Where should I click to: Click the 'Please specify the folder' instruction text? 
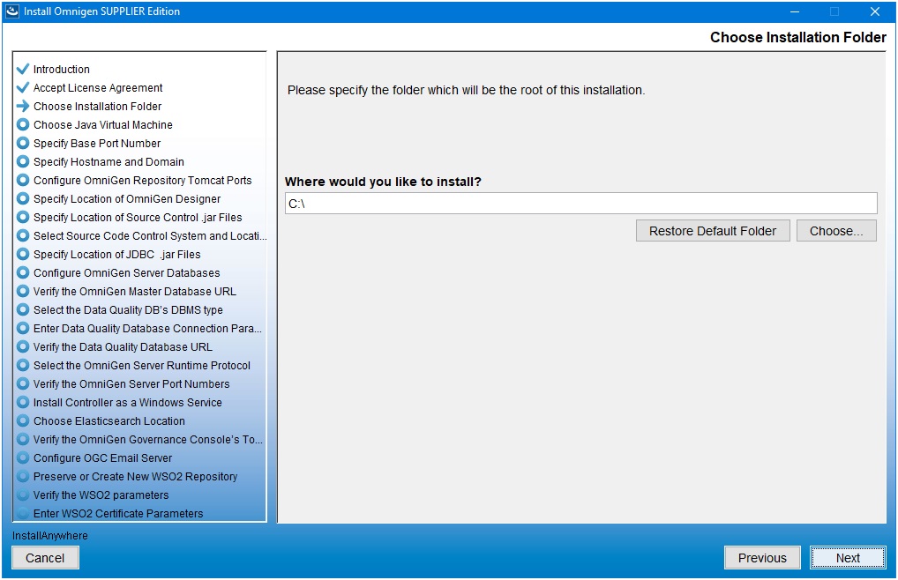[x=466, y=90]
